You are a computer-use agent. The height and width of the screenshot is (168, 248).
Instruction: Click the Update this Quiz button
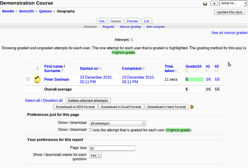coord(230,12)
